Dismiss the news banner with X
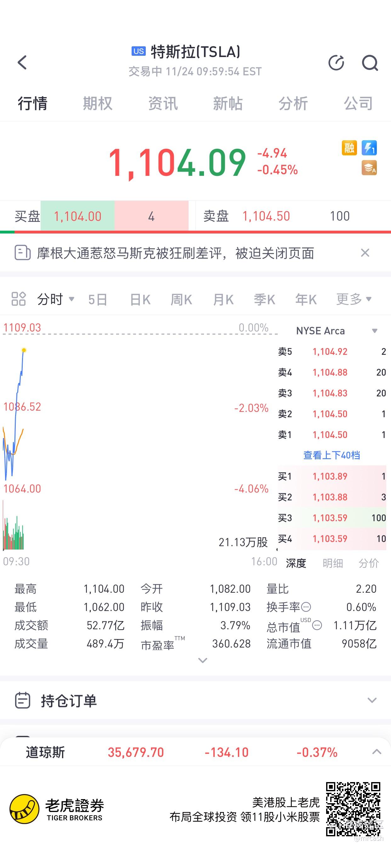The image size is (391, 847). (x=365, y=253)
